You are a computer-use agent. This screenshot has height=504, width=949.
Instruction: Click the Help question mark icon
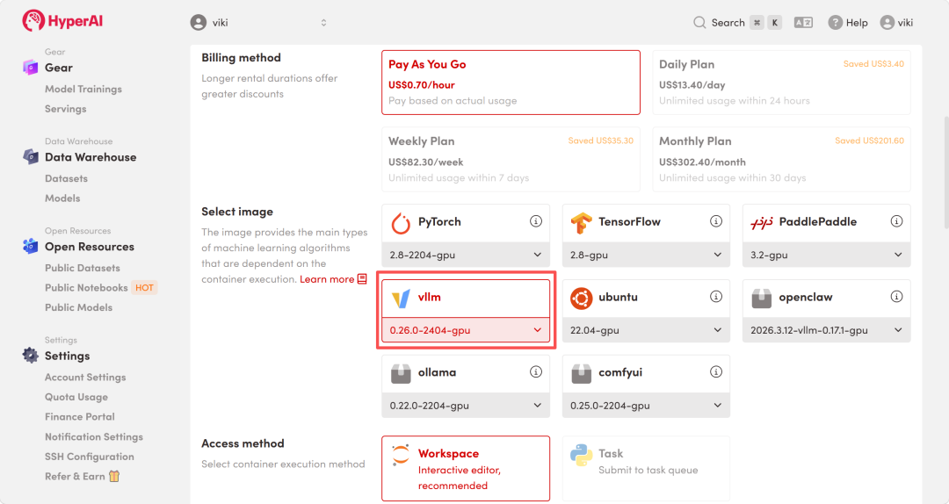tap(836, 22)
